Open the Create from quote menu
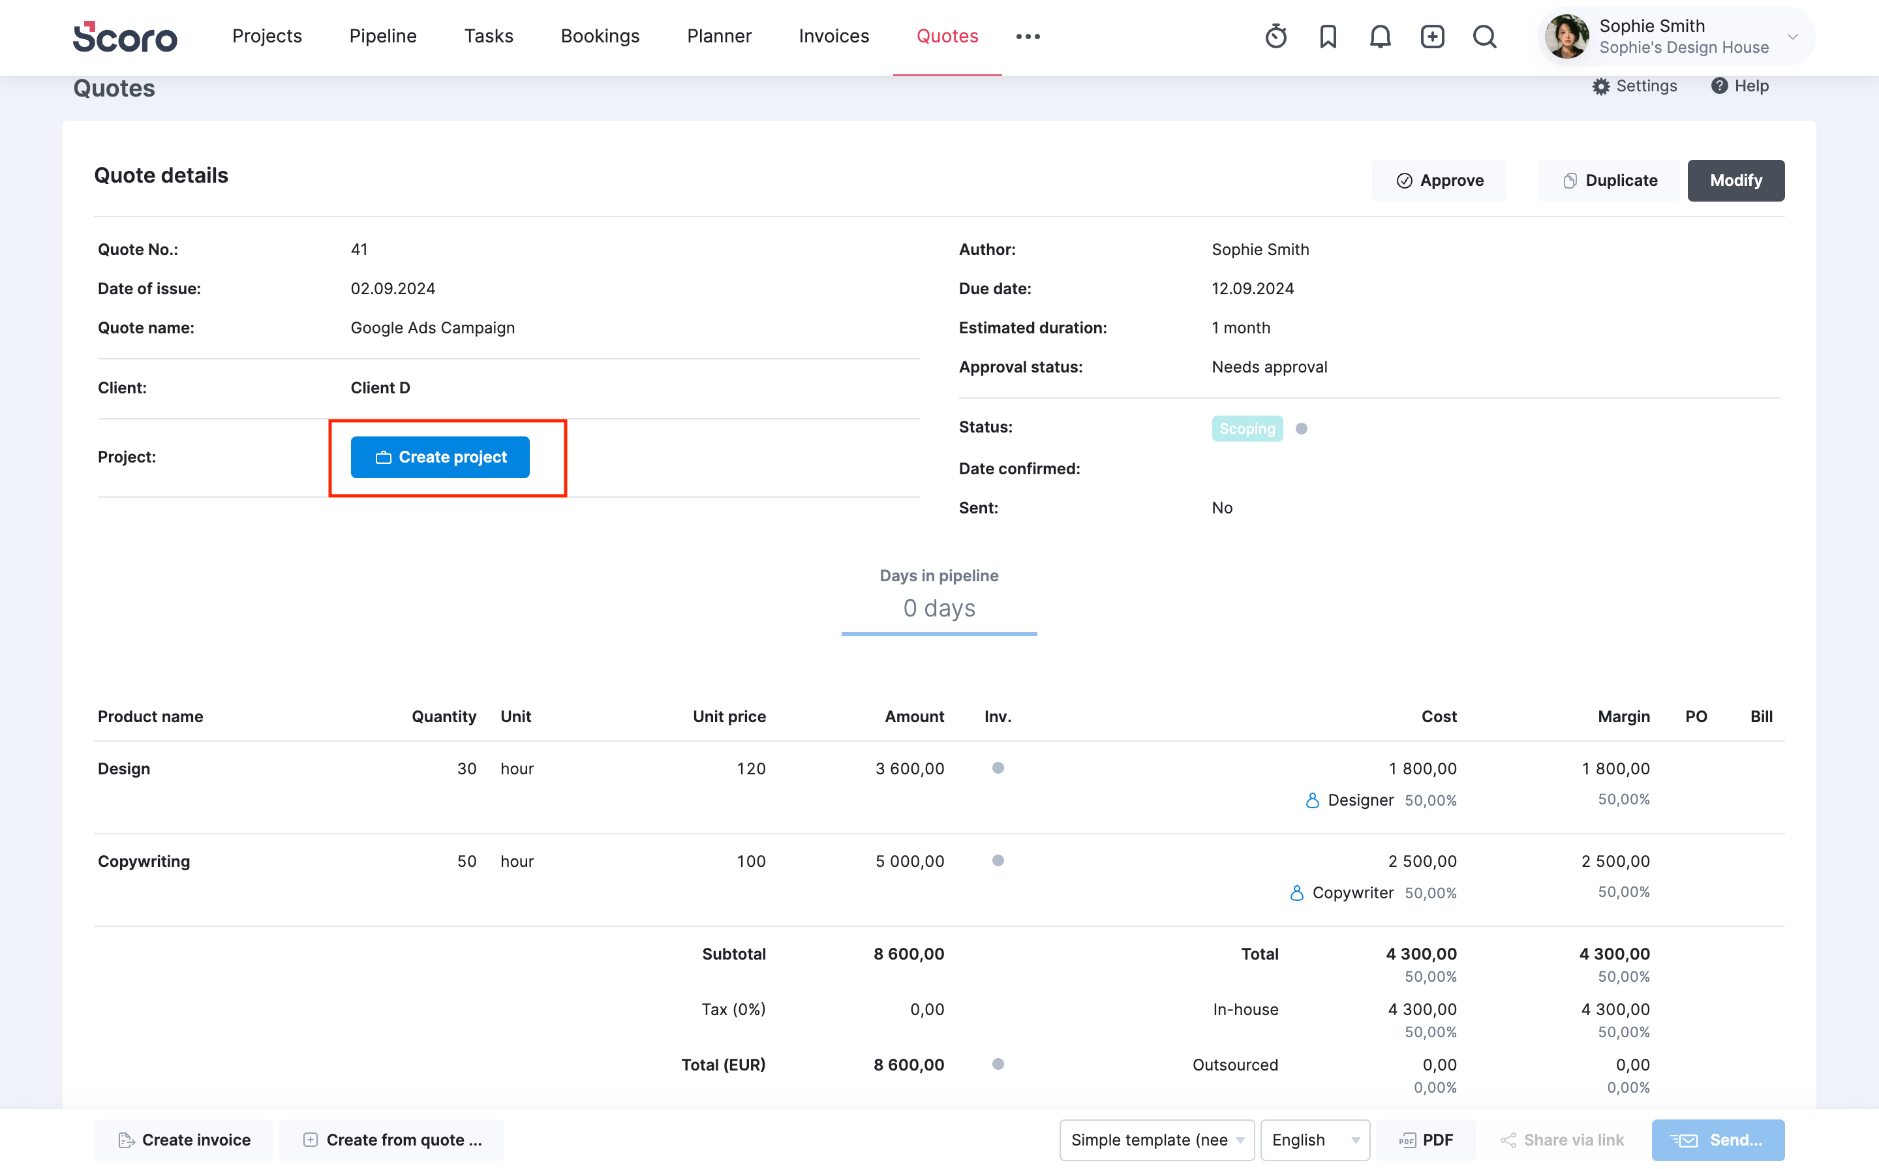The height and width of the screenshot is (1169, 1879). 391,1140
